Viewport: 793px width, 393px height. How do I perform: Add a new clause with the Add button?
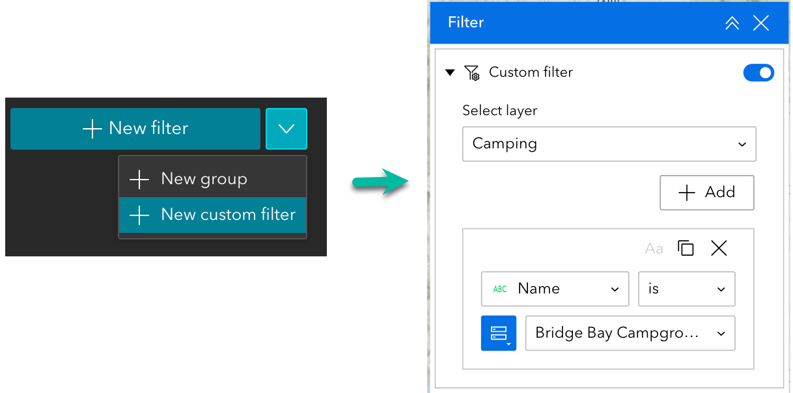point(707,193)
